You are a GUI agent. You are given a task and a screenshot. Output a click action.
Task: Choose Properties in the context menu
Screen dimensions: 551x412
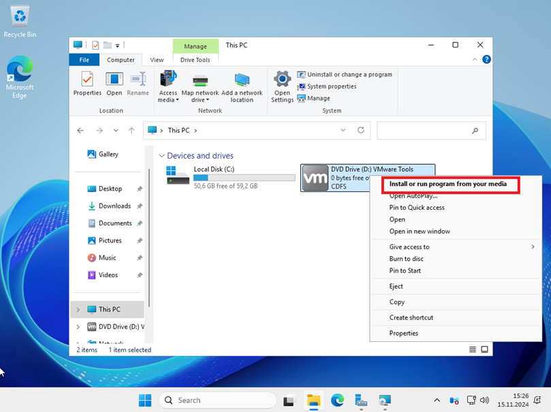click(x=403, y=333)
